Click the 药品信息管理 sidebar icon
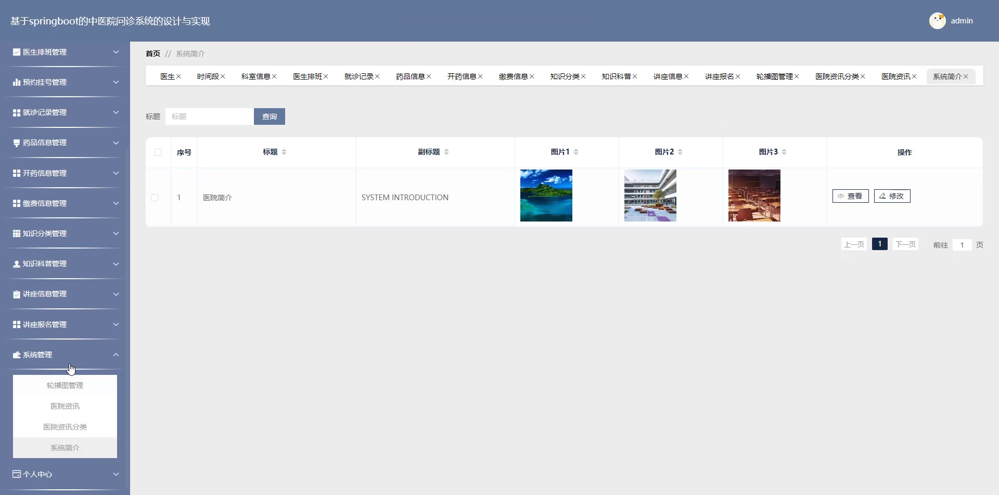Screen dimensions: 999x495 pyautogui.click(x=17, y=143)
